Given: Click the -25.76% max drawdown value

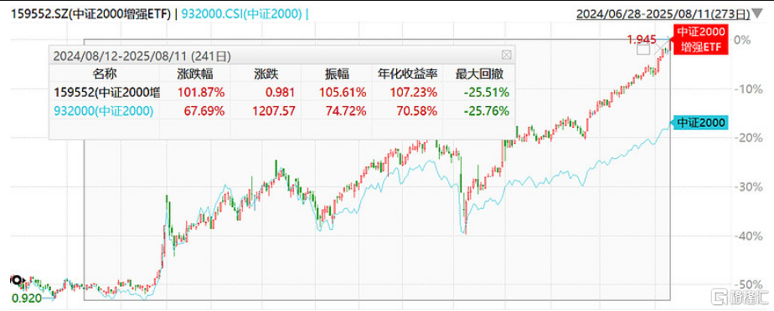Looking at the screenshot, I should 486,111.
